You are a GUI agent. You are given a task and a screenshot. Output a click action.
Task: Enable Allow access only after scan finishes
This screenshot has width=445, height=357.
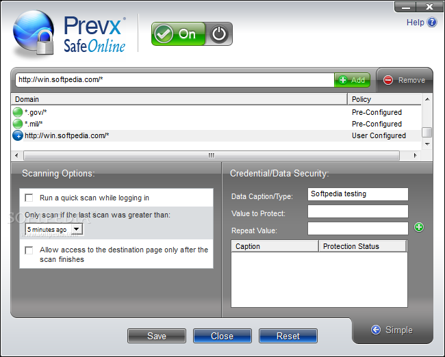click(x=29, y=250)
